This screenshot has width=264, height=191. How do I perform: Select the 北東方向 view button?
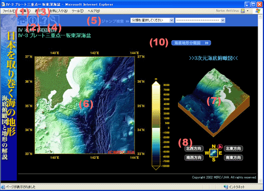point(233,149)
